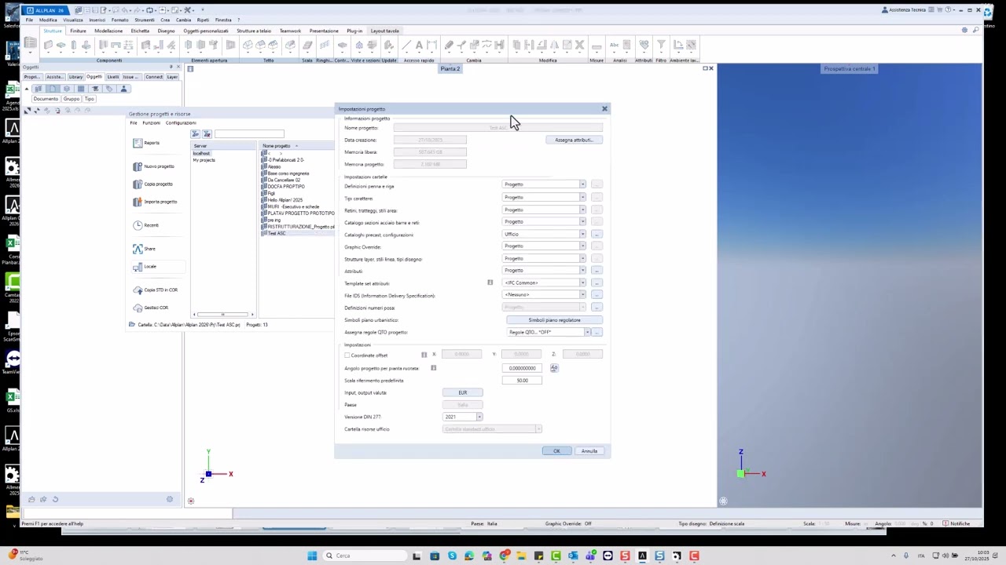Open Funzioni menu in Gestione progetti
The image size is (1006, 565).
tap(151, 122)
